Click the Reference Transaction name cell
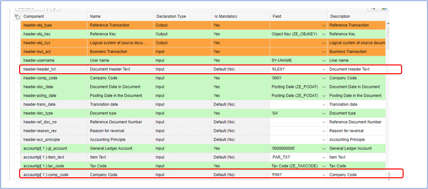This screenshot has width=428, height=189. pyautogui.click(x=120, y=25)
